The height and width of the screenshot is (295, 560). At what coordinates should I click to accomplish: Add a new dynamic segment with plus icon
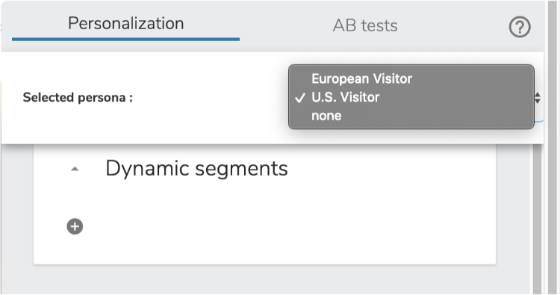pos(75,226)
